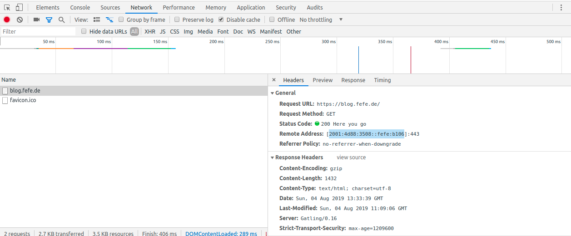The image size is (571, 236).
Task: Switch to the Preview detail tab
Action: click(x=323, y=80)
